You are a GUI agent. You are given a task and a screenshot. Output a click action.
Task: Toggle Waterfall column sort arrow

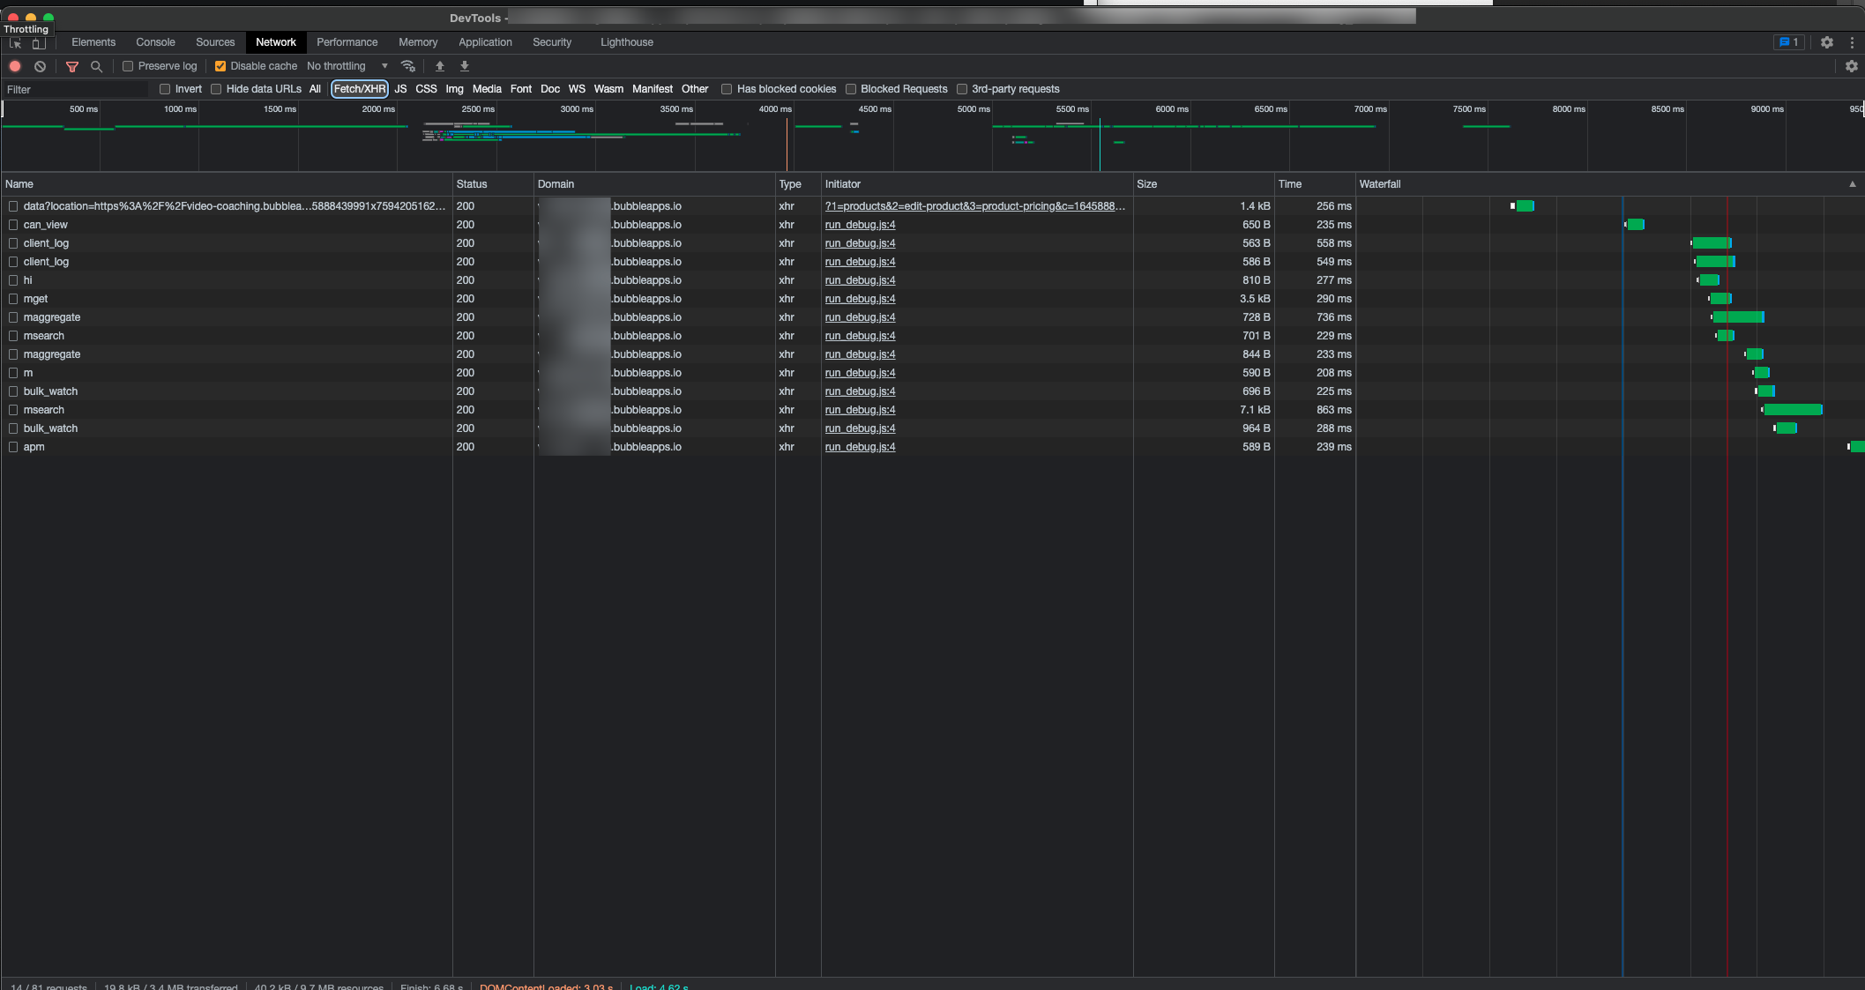pyautogui.click(x=1853, y=184)
